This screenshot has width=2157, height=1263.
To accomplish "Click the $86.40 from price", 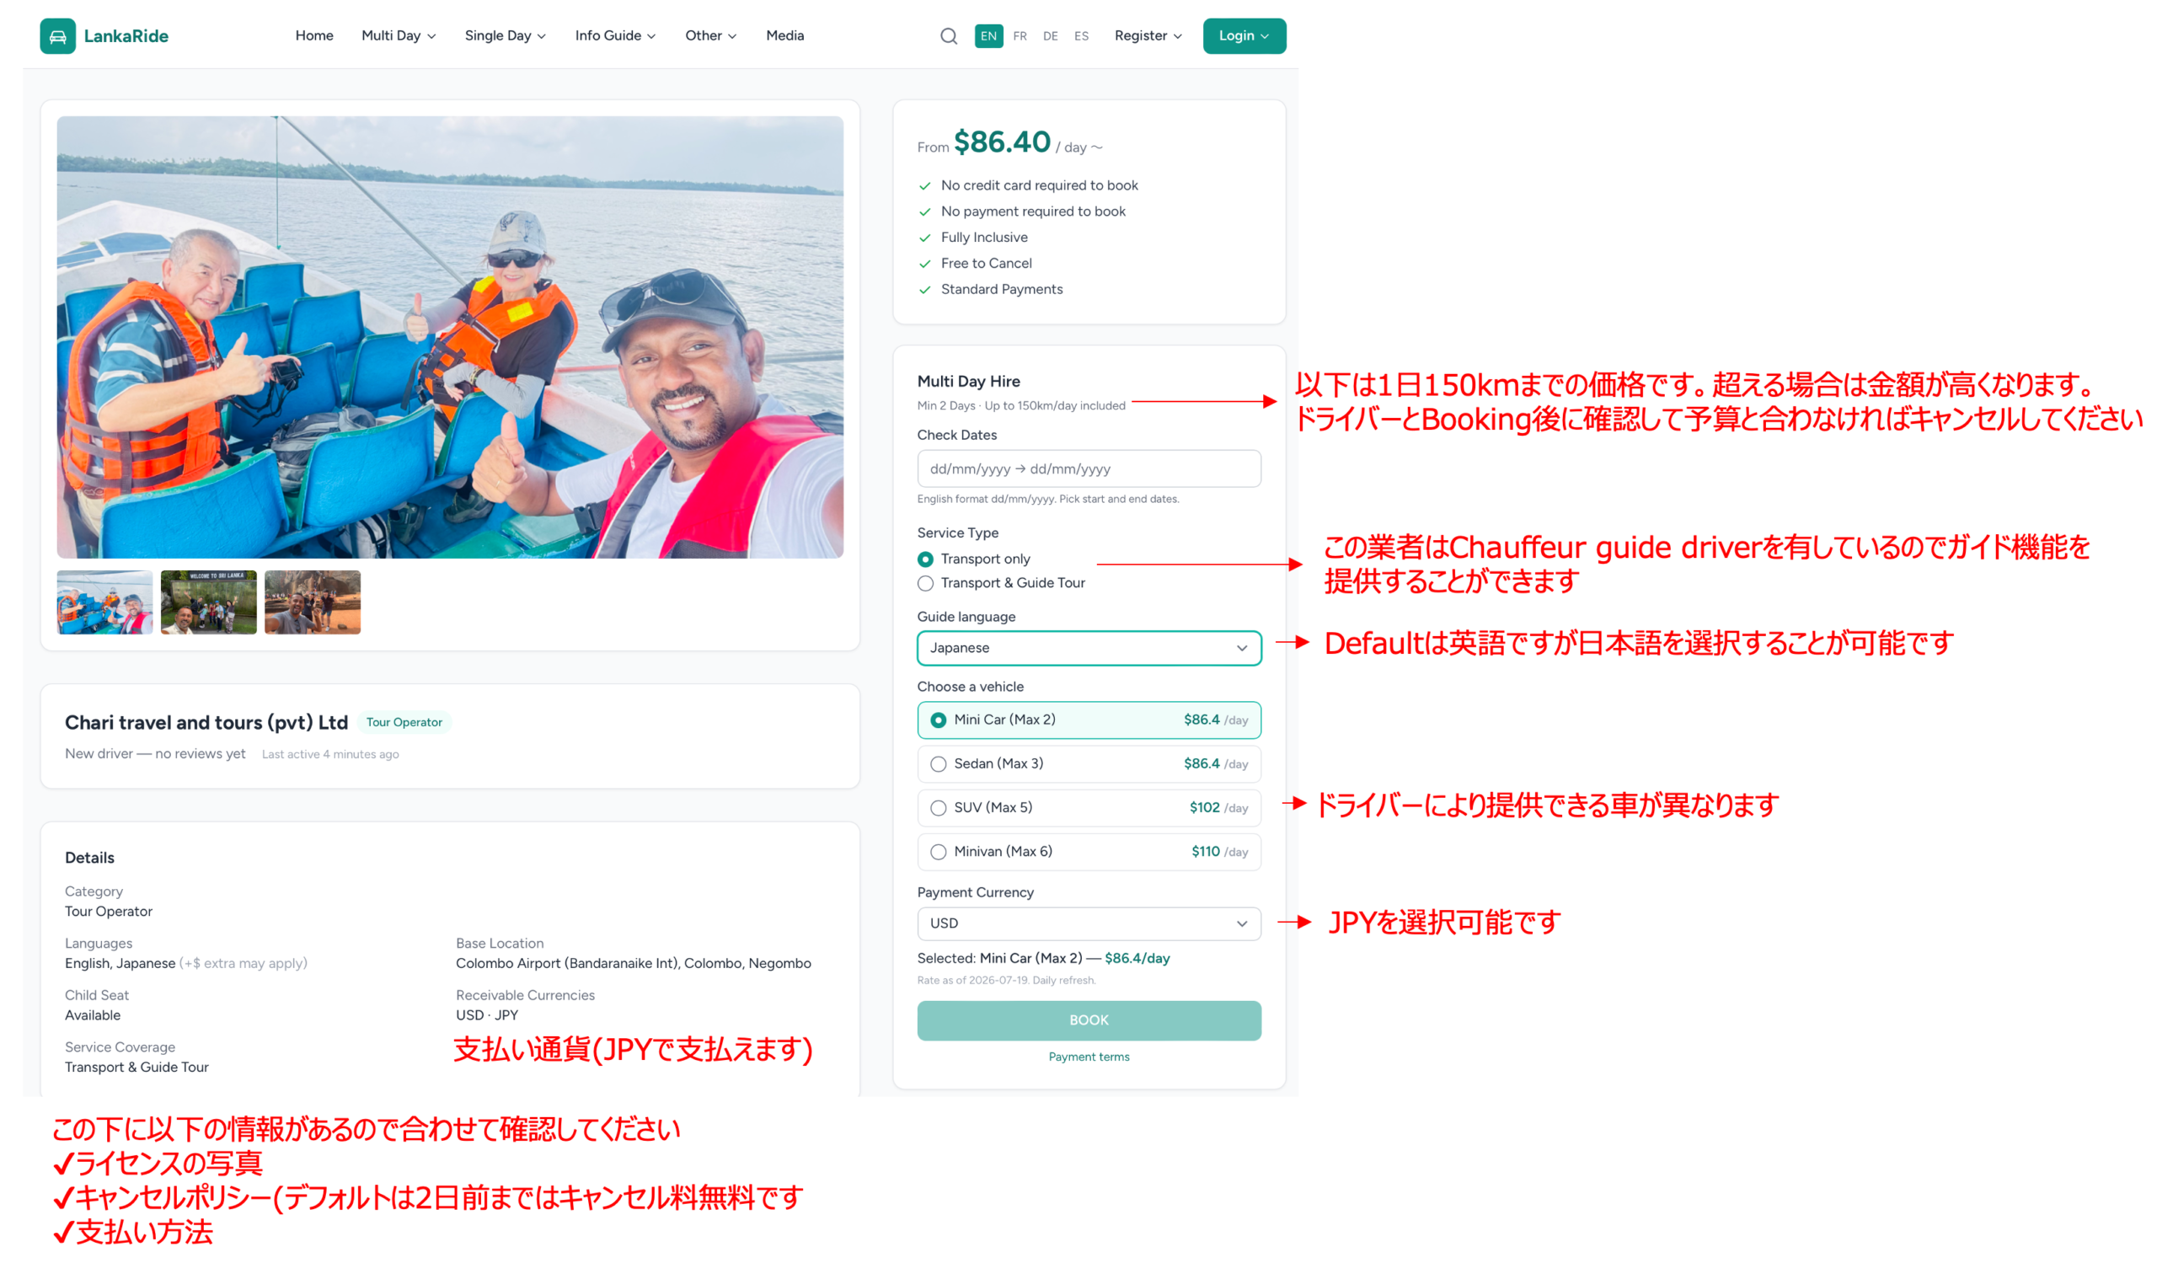I will click(1002, 142).
